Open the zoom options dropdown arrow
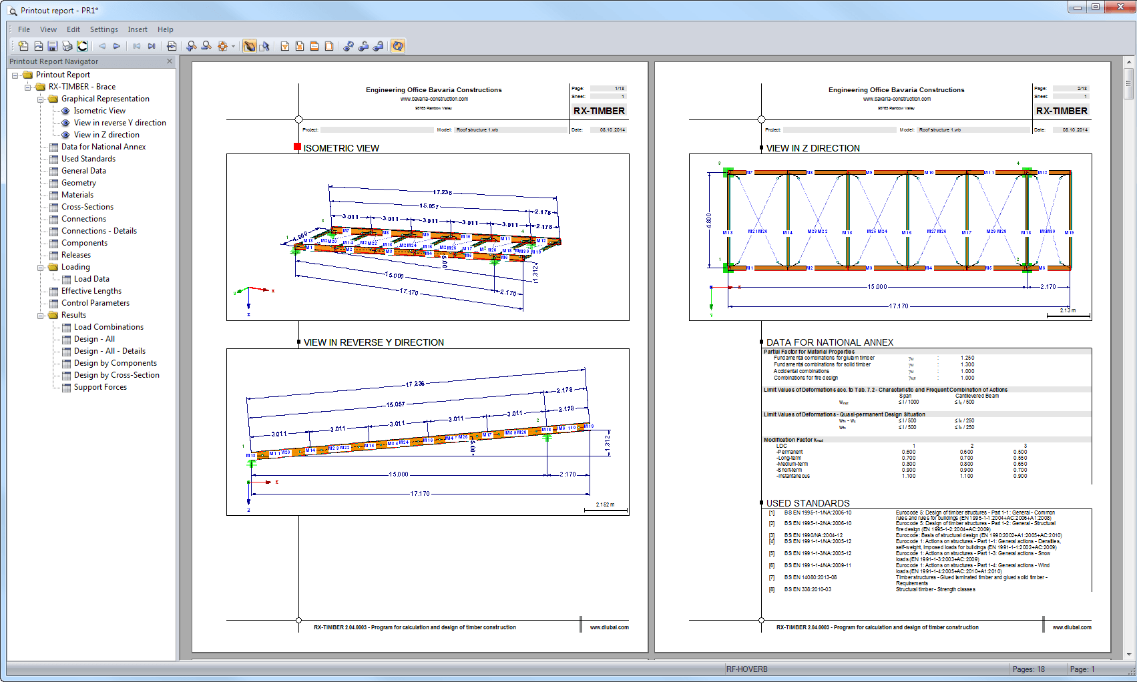 point(233,47)
